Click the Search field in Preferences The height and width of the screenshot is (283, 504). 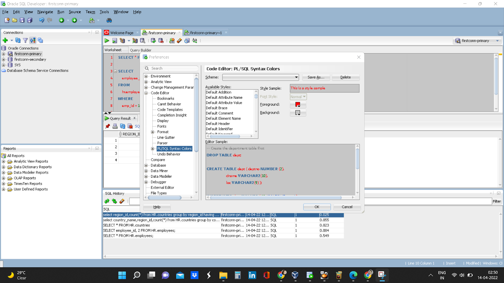tap(171, 69)
